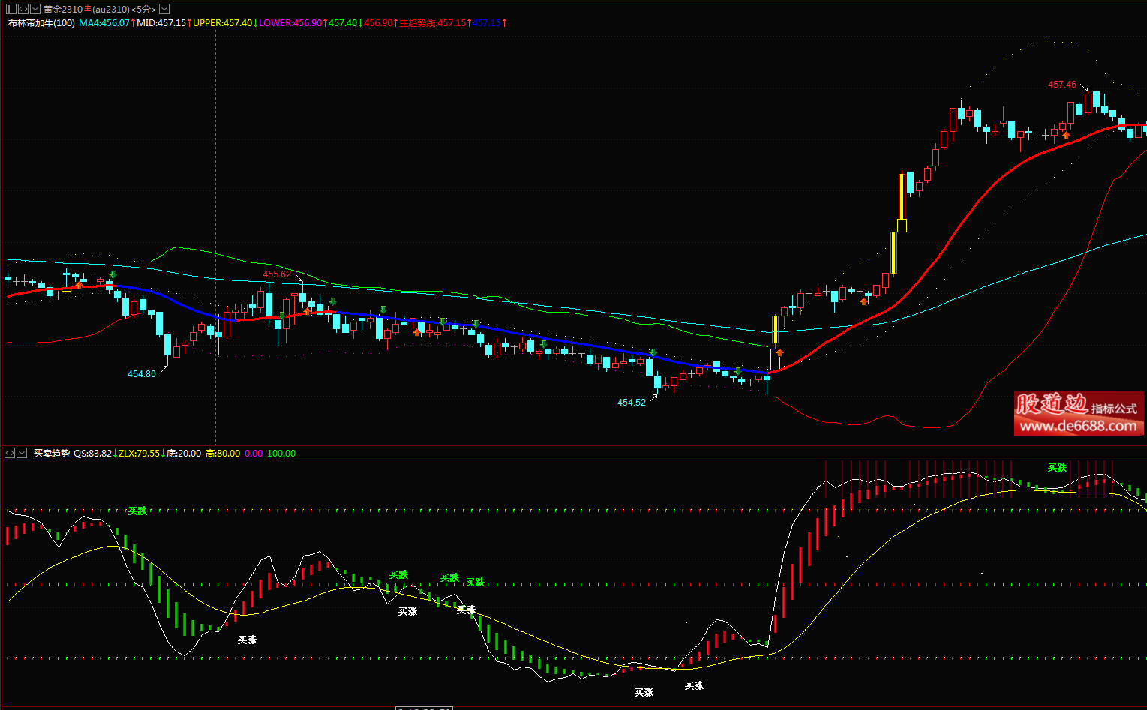Click orange up arrow below the 457.46 peak
1147x710 pixels.
(1066, 134)
